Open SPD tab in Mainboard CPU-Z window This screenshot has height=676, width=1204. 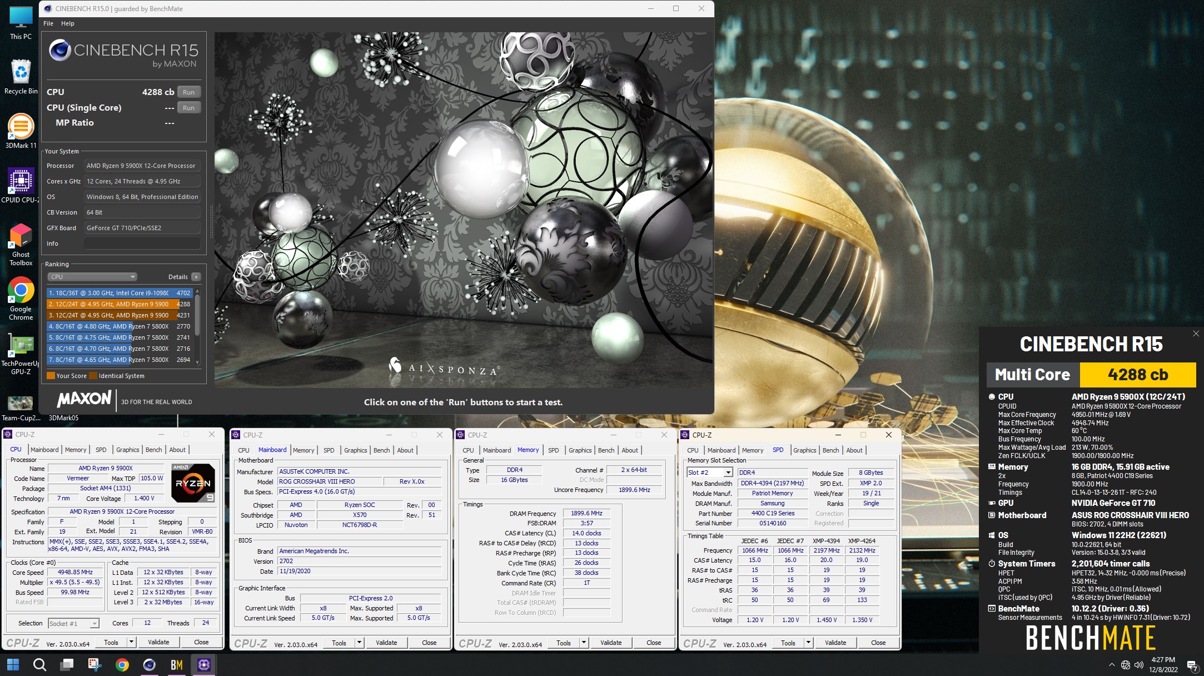click(x=329, y=450)
